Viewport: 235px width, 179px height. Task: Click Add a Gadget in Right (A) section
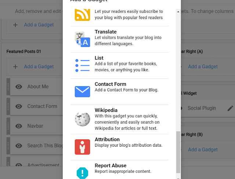[x=203, y=67]
